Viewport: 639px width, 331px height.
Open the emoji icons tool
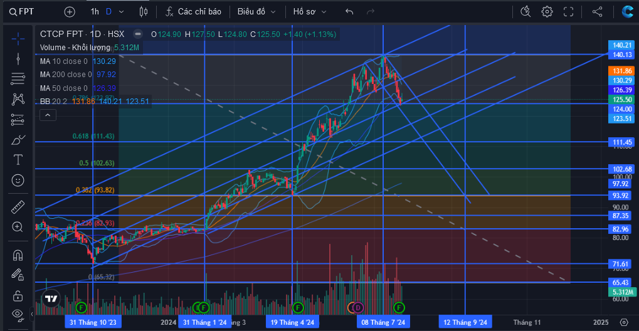coord(18,180)
